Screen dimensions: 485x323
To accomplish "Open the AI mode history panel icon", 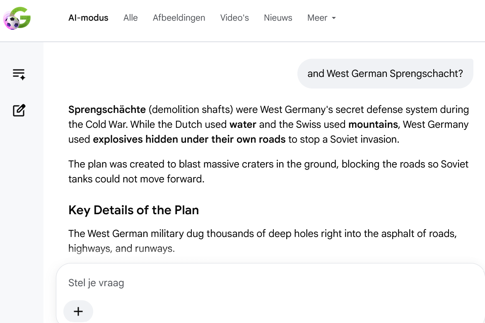I will coord(19,74).
